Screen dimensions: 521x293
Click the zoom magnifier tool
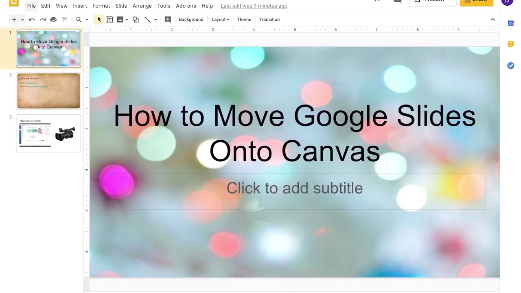[79, 20]
